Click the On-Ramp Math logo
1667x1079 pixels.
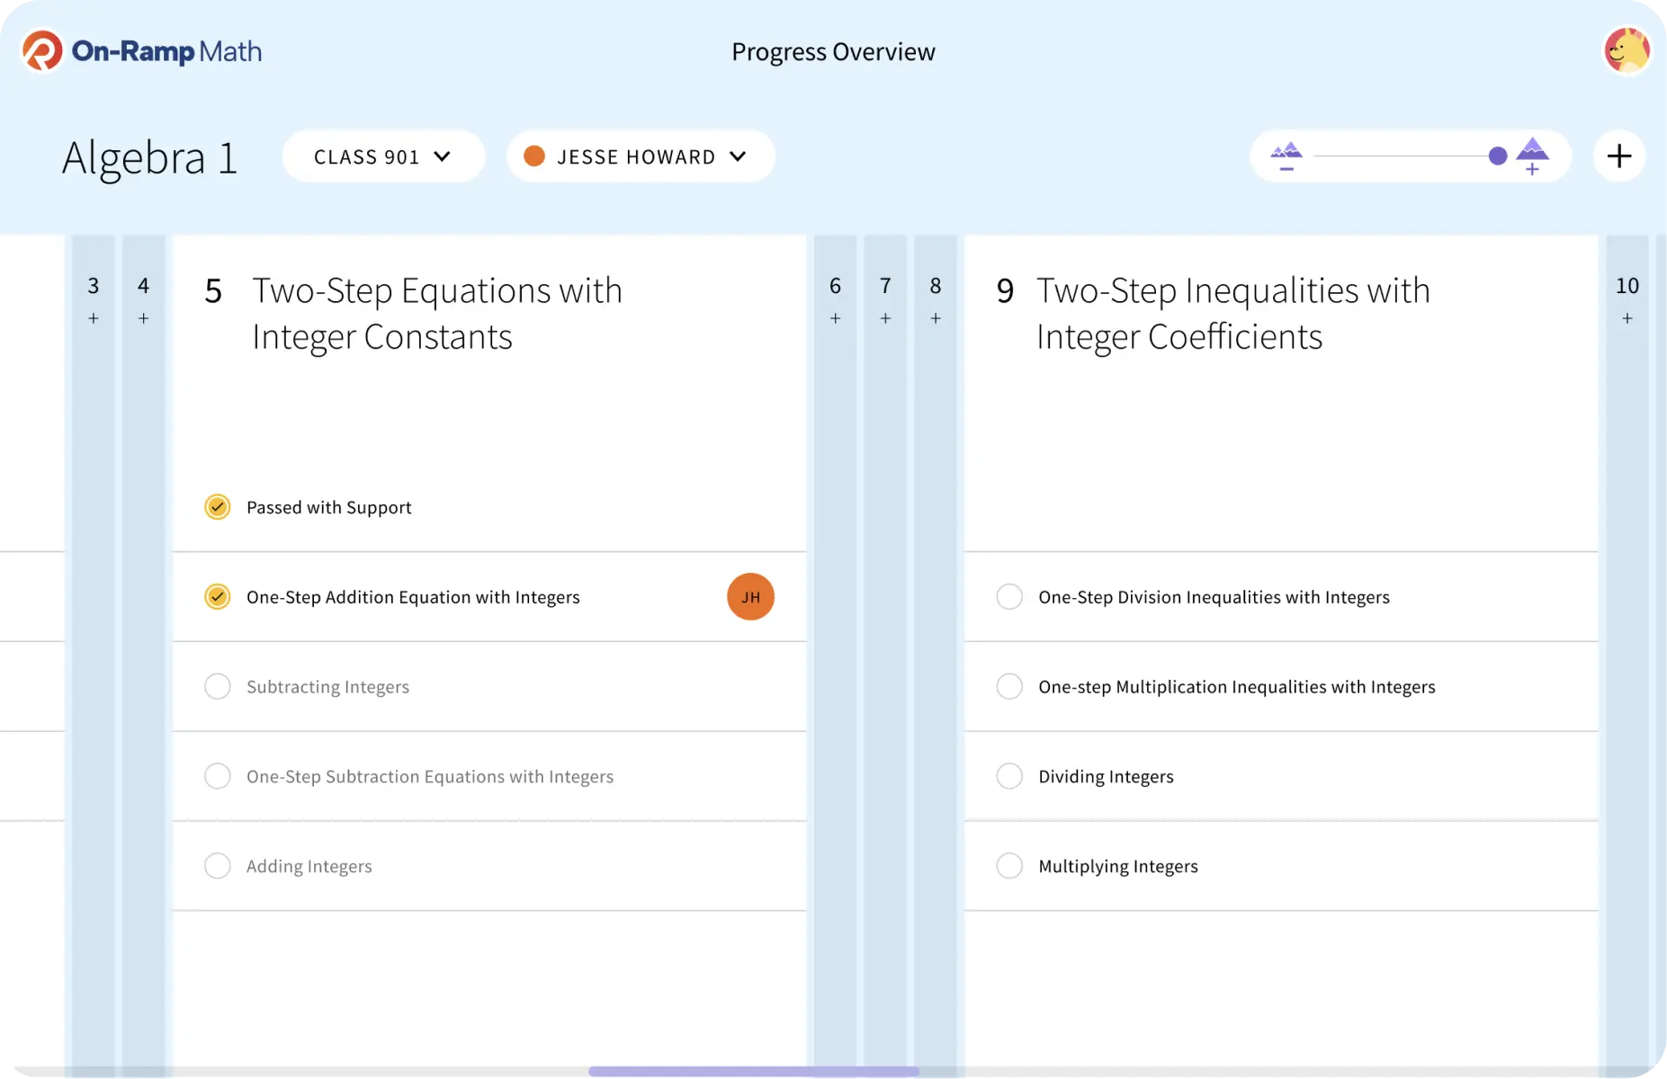pyautogui.click(x=139, y=50)
